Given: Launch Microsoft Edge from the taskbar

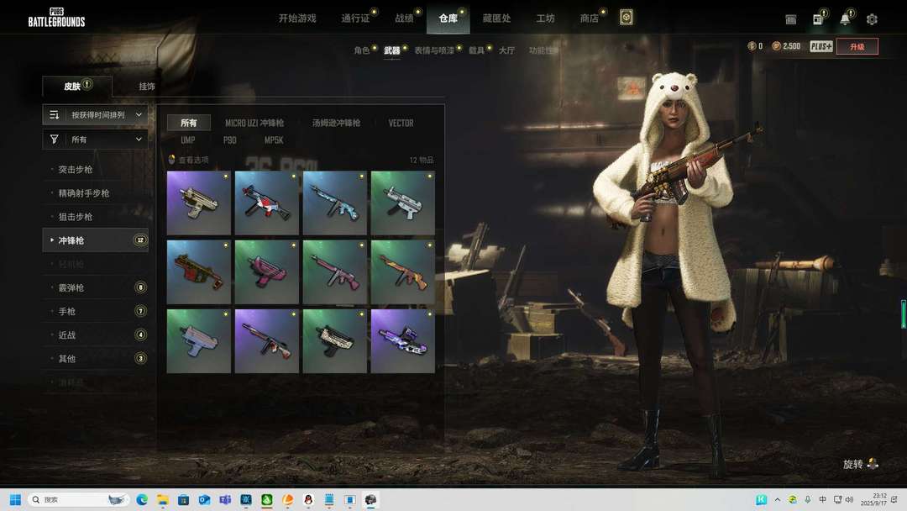Looking at the screenshot, I should 142,499.
